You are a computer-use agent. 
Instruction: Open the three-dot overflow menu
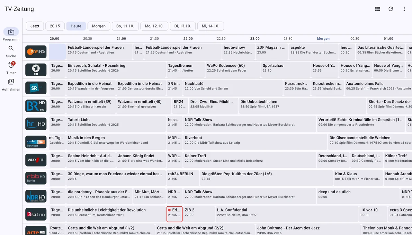point(404,9)
